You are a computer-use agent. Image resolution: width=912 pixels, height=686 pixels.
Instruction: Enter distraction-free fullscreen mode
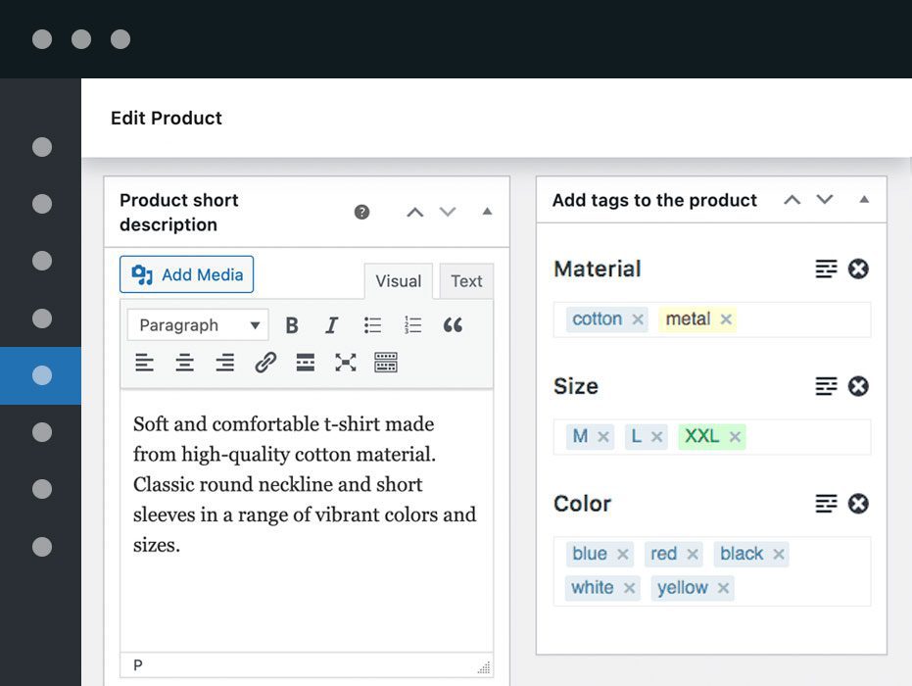[x=346, y=363]
